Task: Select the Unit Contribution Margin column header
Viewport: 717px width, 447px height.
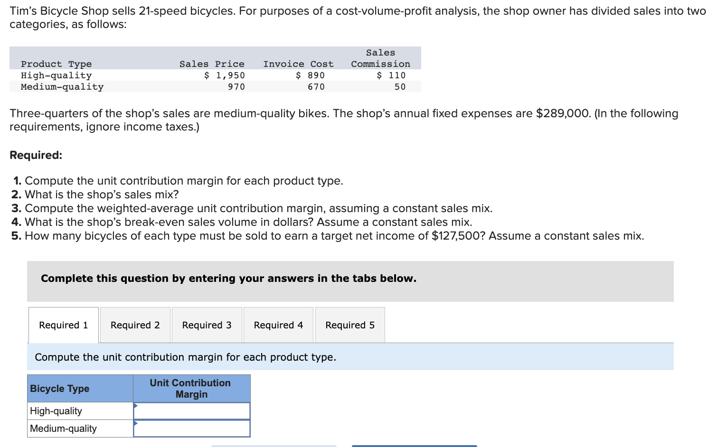Action: coord(191,389)
